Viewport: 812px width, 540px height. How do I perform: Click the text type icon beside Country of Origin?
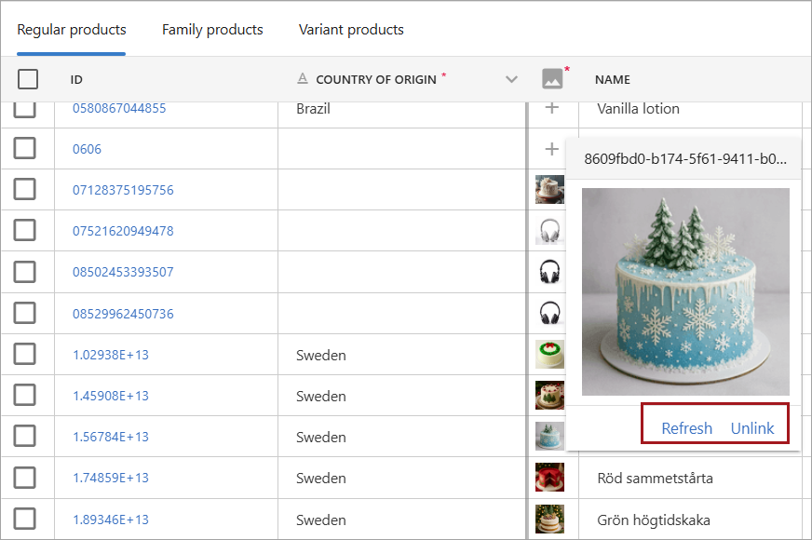coord(302,80)
